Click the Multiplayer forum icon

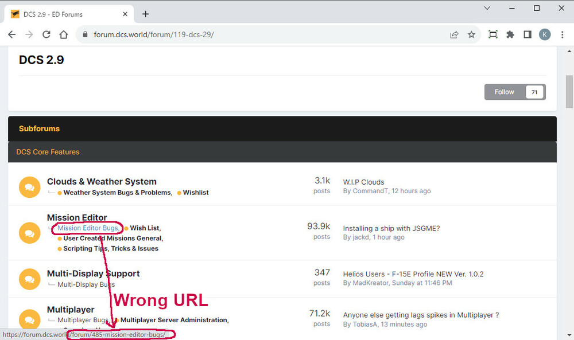tap(30, 319)
